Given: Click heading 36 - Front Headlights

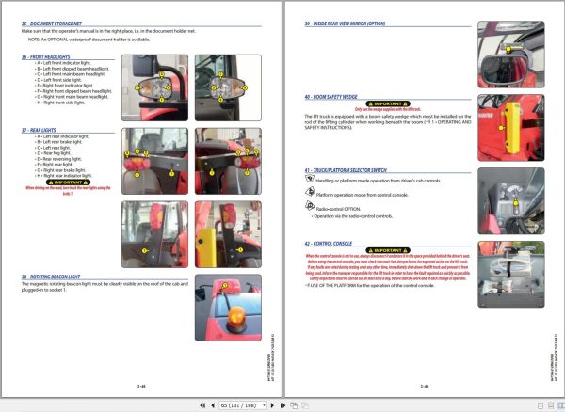Looking at the screenshot, I should (46, 56).
